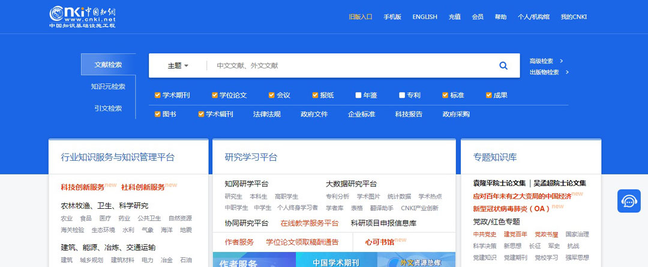Open the 出版物检索 link
This screenshot has height=267, width=648.
544,72
